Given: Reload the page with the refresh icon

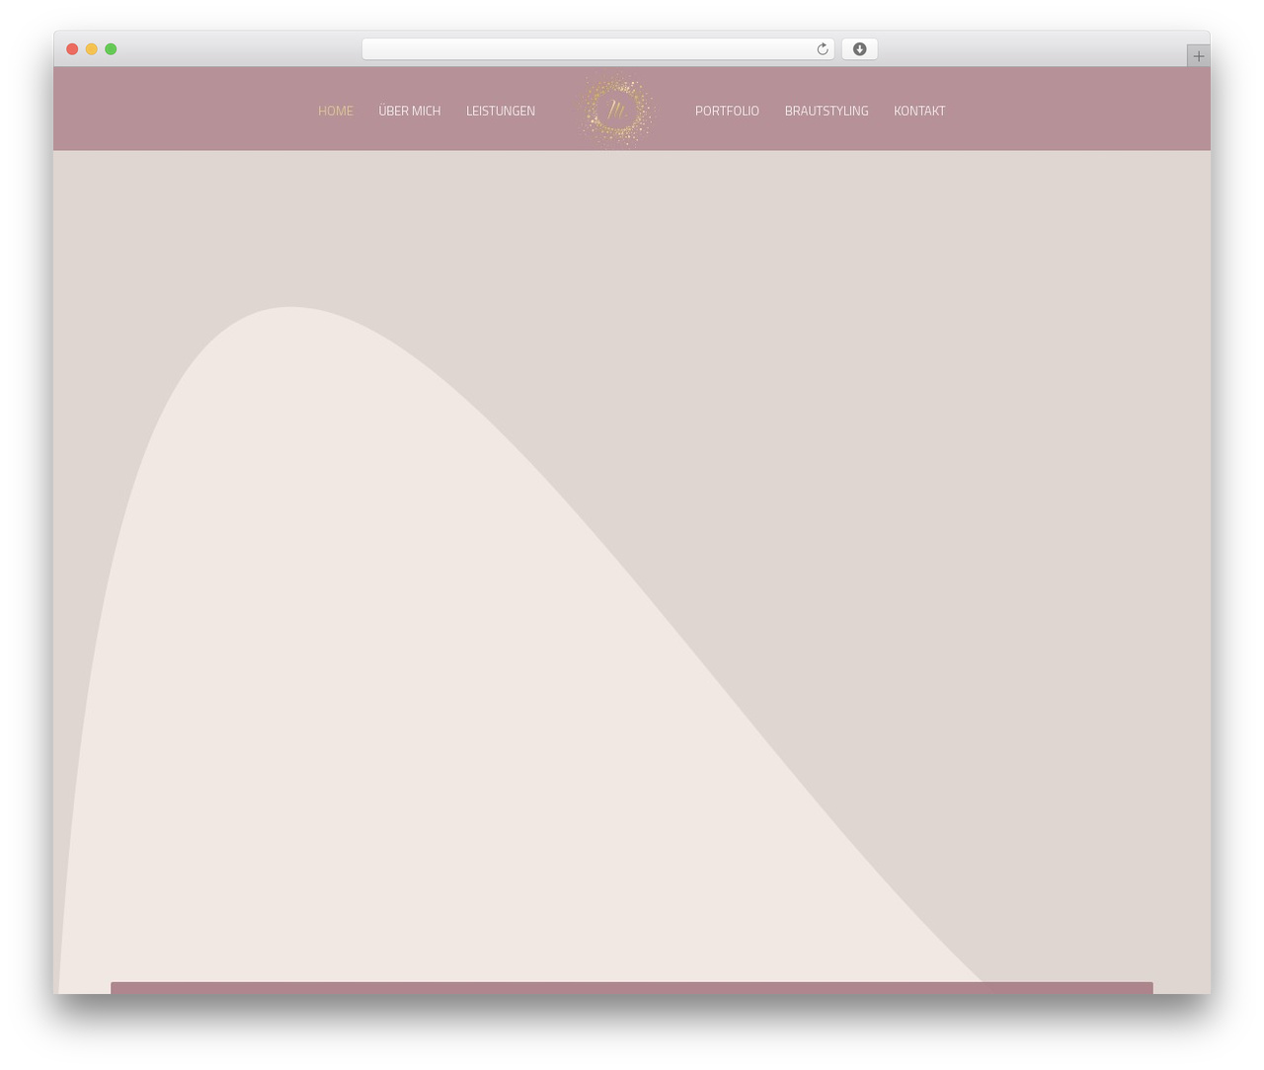Looking at the screenshot, I should [822, 49].
